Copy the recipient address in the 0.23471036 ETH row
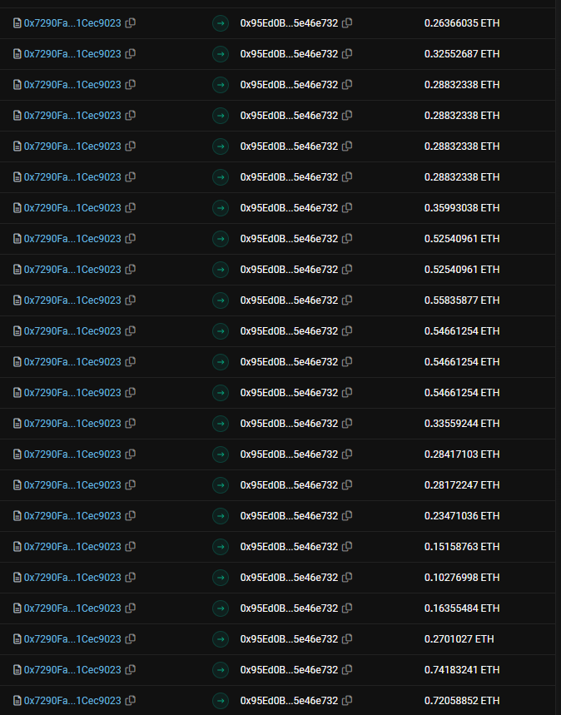Screen dimensions: 561x715 347,516
